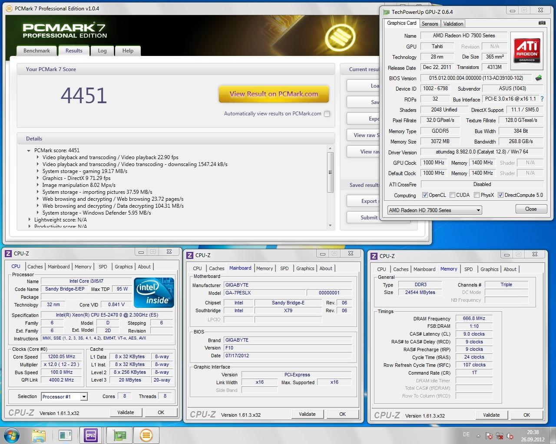Open the Graphics tab in CPU-Z Mainboard window
Screen dimensions: 556x444
click(x=305, y=268)
